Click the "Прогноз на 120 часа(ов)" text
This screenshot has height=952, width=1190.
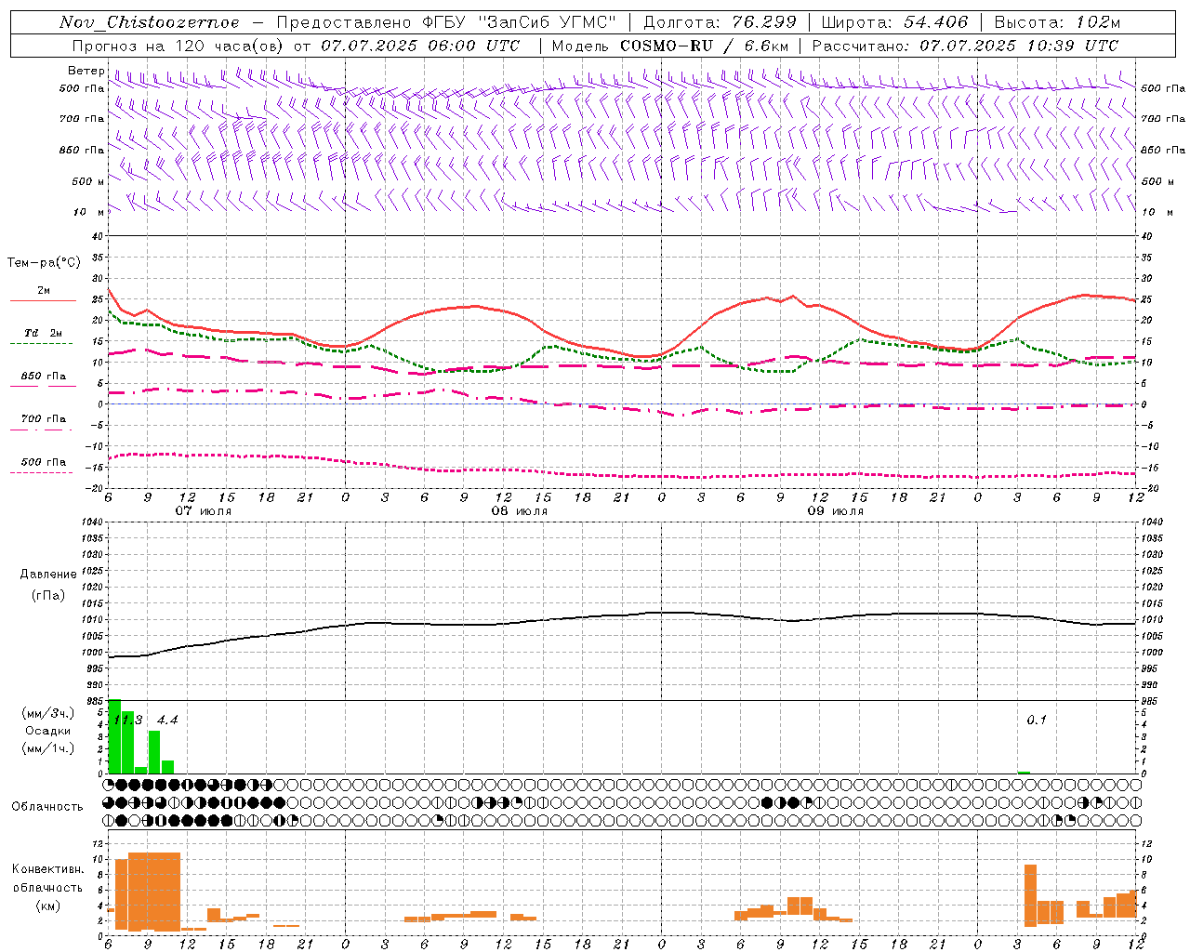178,46
